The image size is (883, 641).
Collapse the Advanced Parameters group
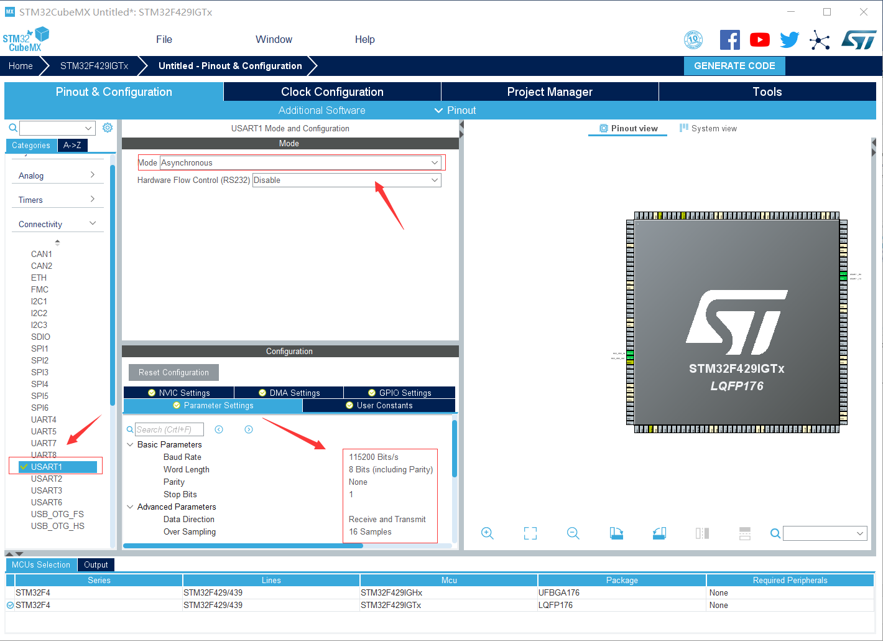click(130, 507)
